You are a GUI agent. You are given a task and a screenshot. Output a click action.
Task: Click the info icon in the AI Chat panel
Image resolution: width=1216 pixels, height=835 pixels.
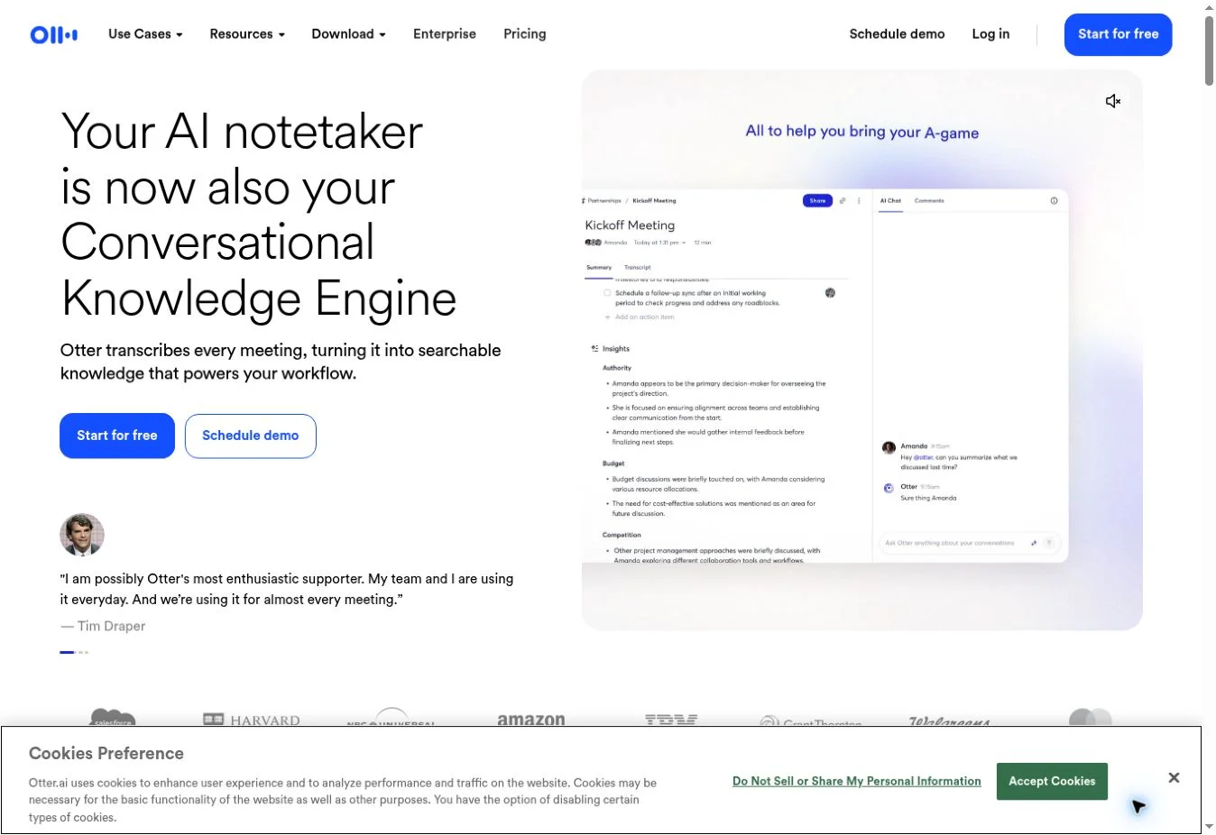coord(1054,201)
